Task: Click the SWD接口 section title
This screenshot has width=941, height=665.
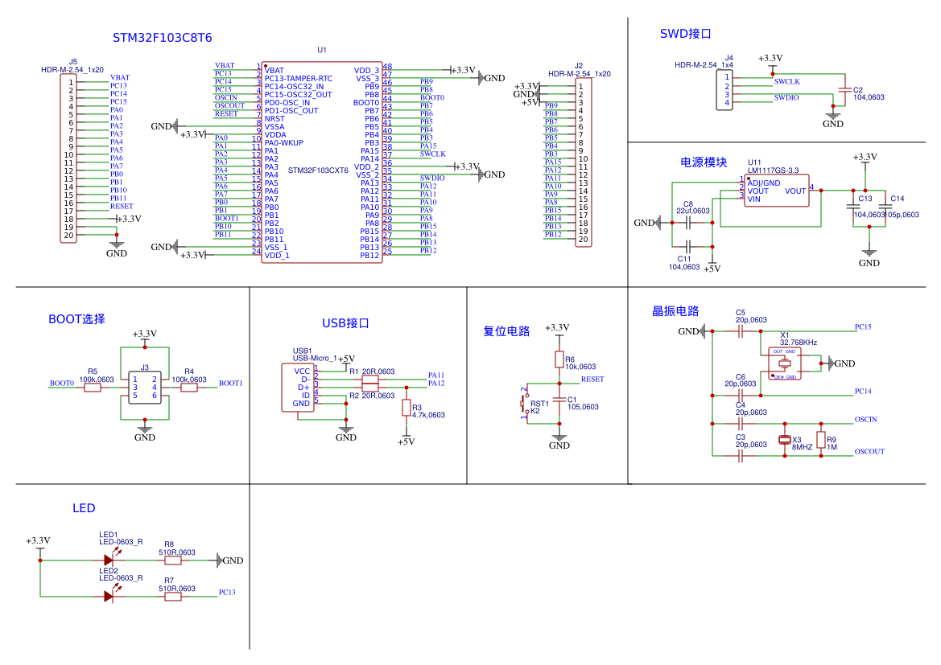Action: click(685, 34)
